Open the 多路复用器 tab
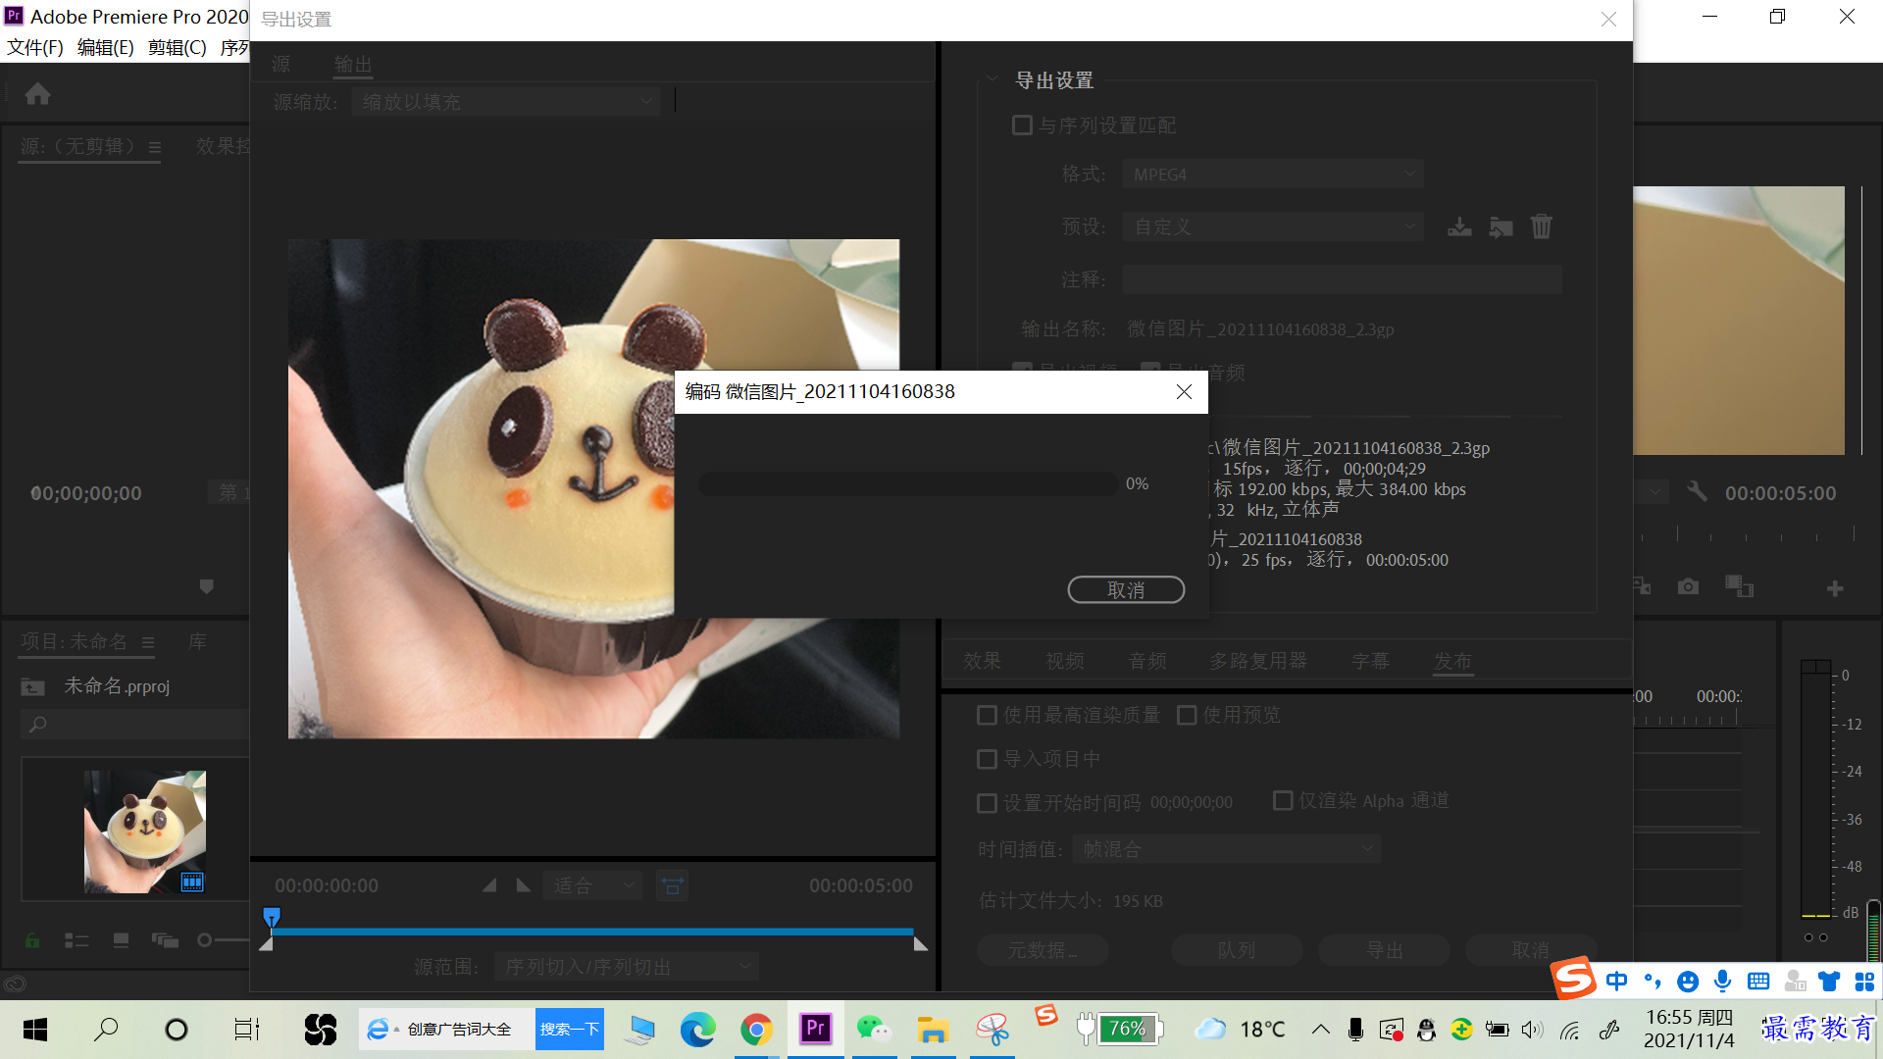 click(x=1258, y=661)
